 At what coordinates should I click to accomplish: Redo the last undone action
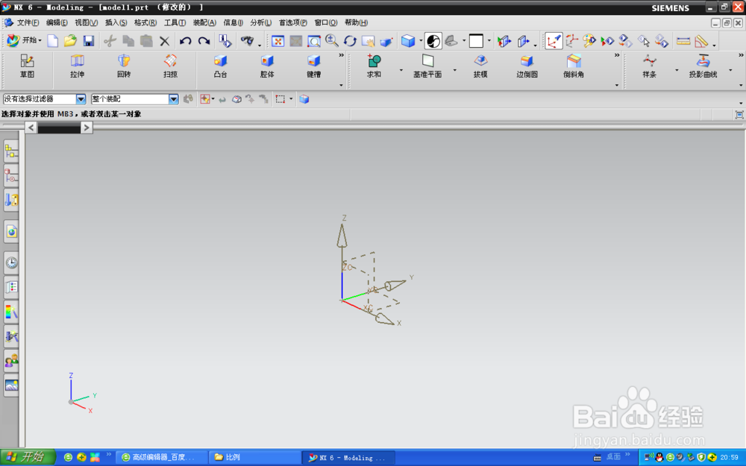point(204,41)
